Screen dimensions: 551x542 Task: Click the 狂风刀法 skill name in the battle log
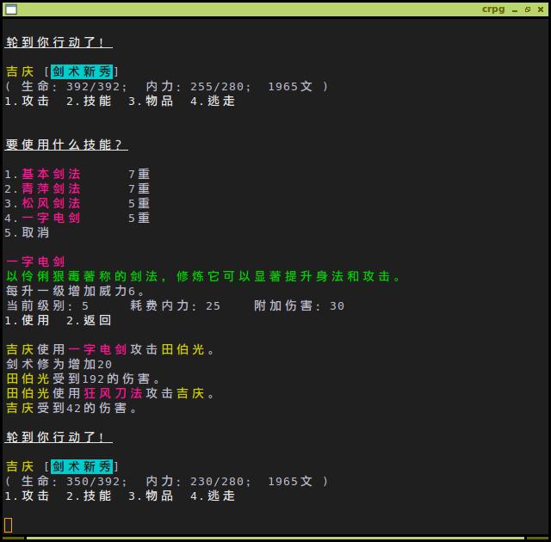click(113, 393)
